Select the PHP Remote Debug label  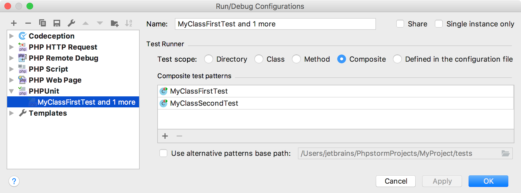63,58
